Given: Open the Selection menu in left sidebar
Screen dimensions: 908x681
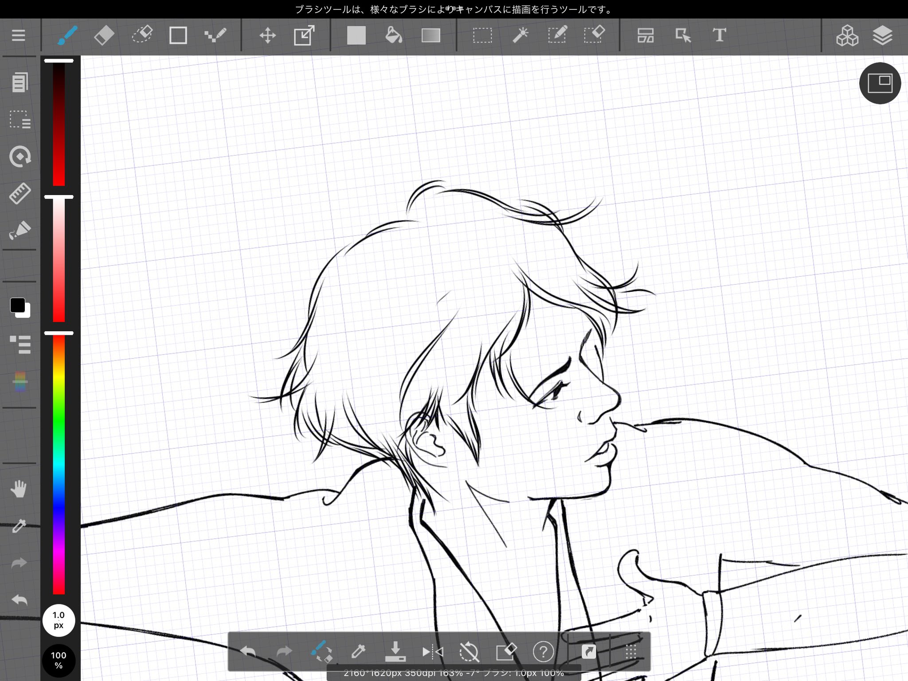Looking at the screenshot, I should click(20, 119).
